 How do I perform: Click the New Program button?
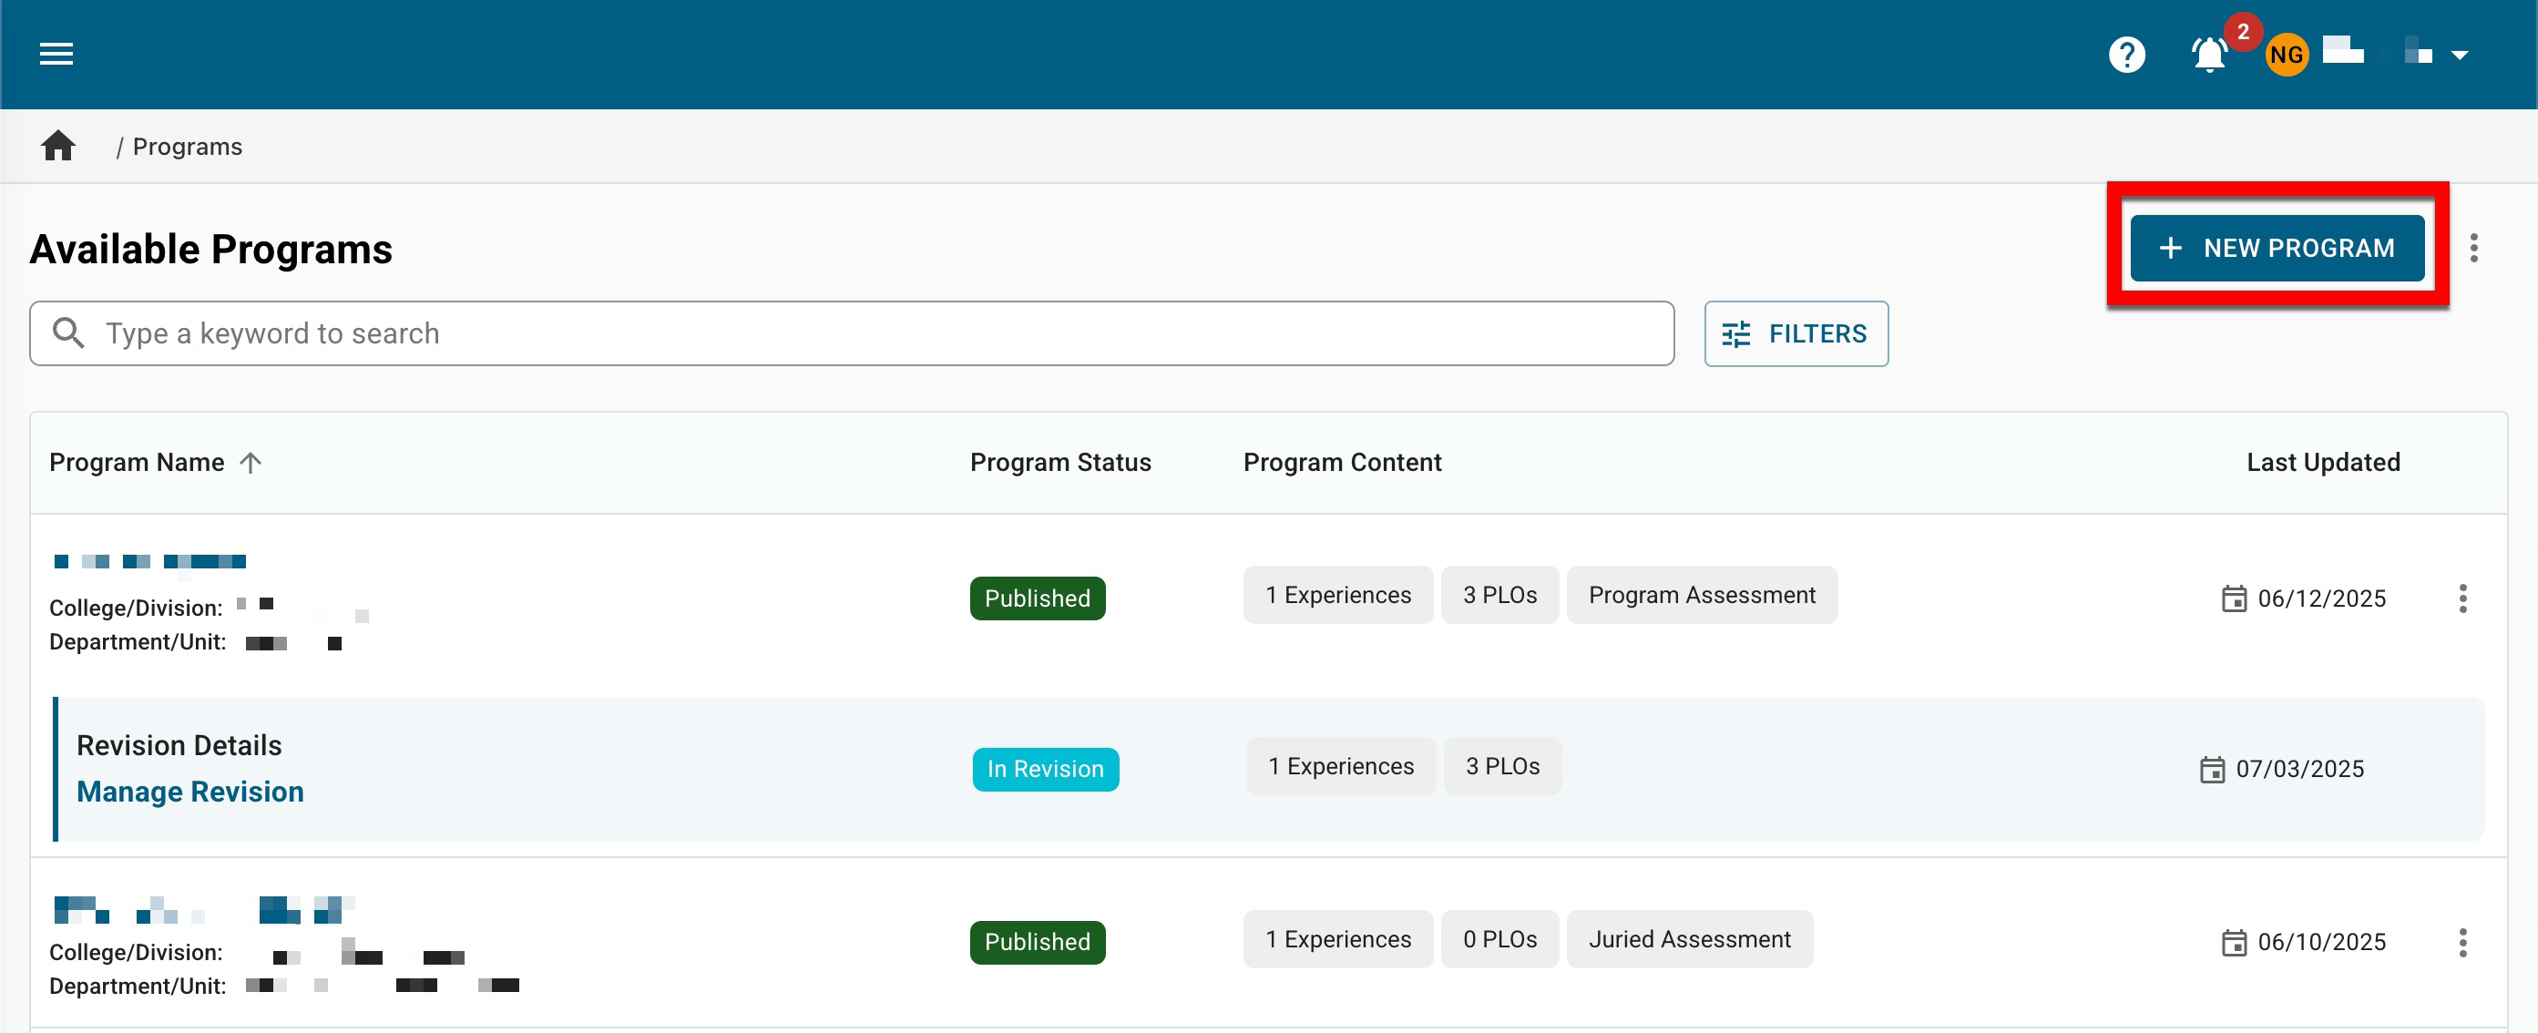coord(2276,248)
